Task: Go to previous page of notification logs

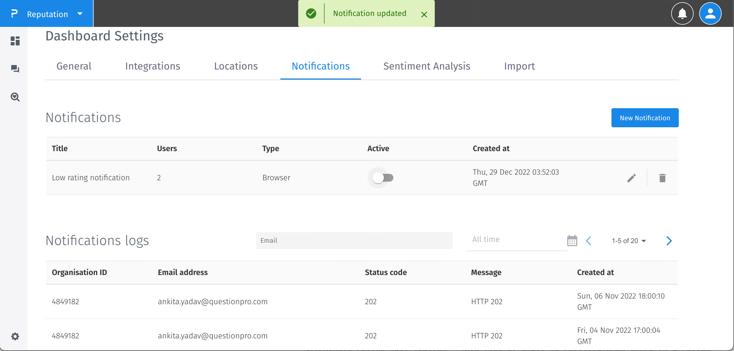Action: 589,241
